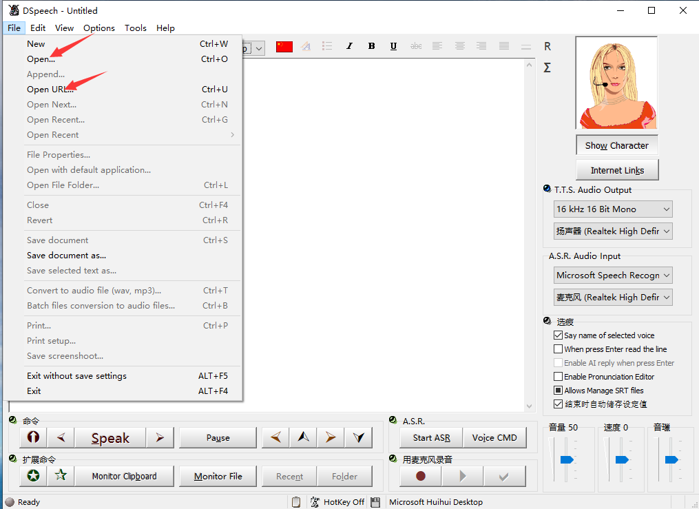Open the Microsoft Speech Recognizer dropdown
The width and height of the screenshot is (699, 509).
coord(613,276)
